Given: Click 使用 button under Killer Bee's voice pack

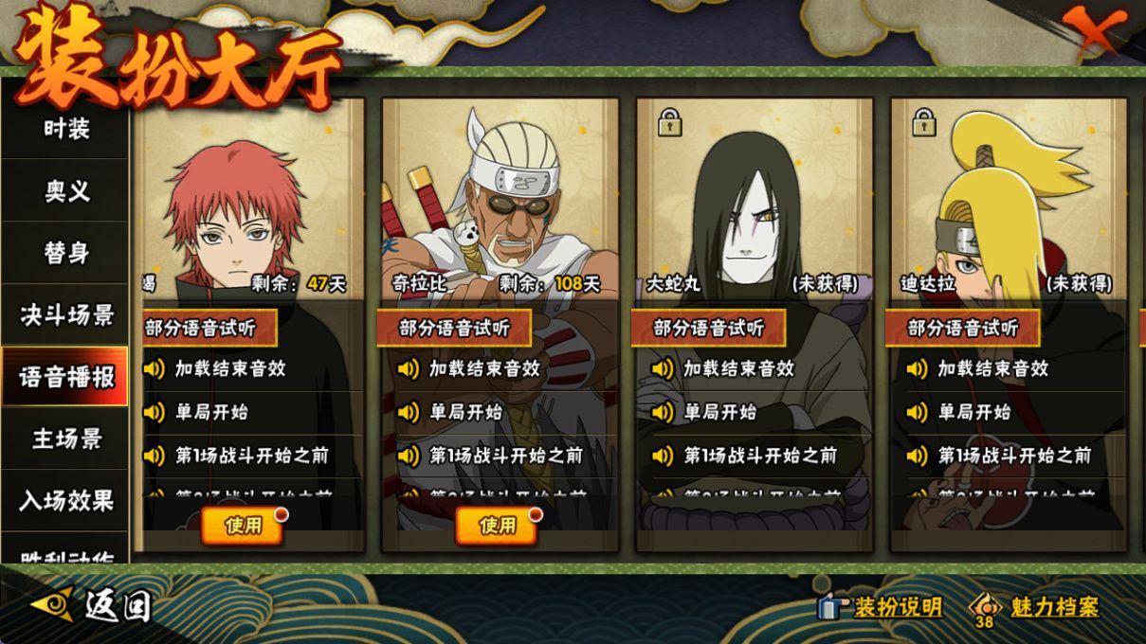Looking at the screenshot, I should (x=497, y=526).
